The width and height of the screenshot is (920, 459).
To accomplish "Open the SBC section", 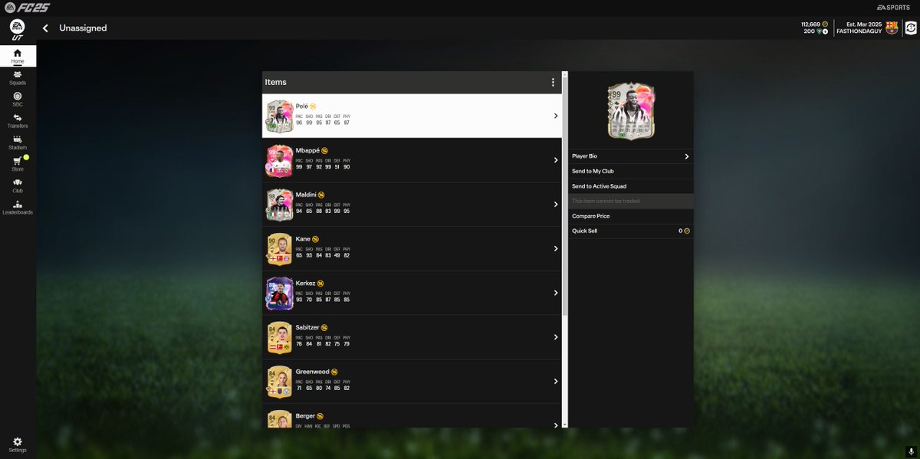I will click(x=17, y=97).
